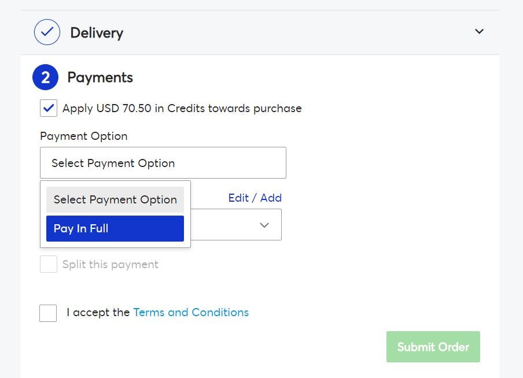523x378 pixels.
Task: Choose Select Payment Option in dropdown list
Action: click(x=115, y=199)
